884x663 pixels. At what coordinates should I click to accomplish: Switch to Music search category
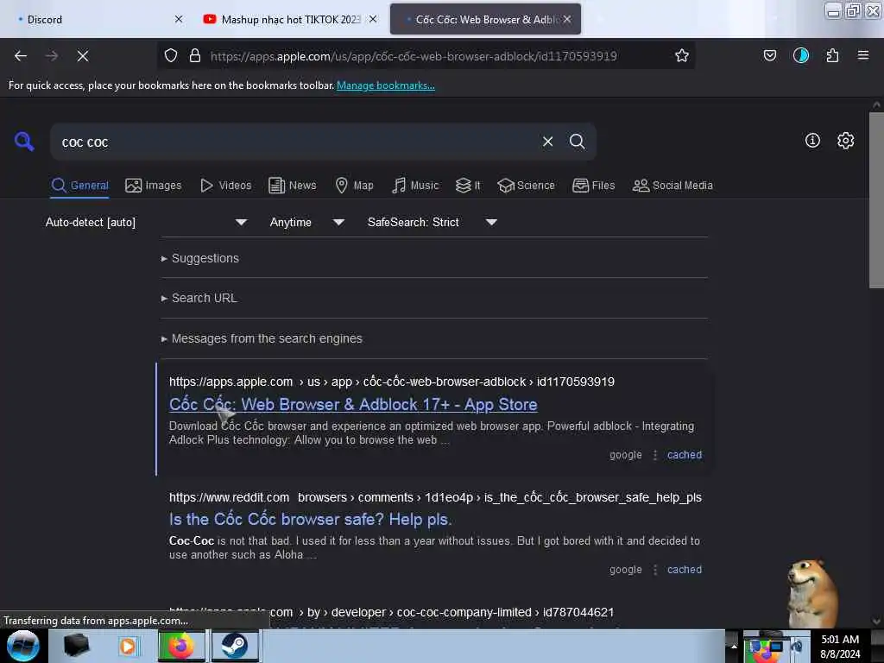pyautogui.click(x=415, y=186)
